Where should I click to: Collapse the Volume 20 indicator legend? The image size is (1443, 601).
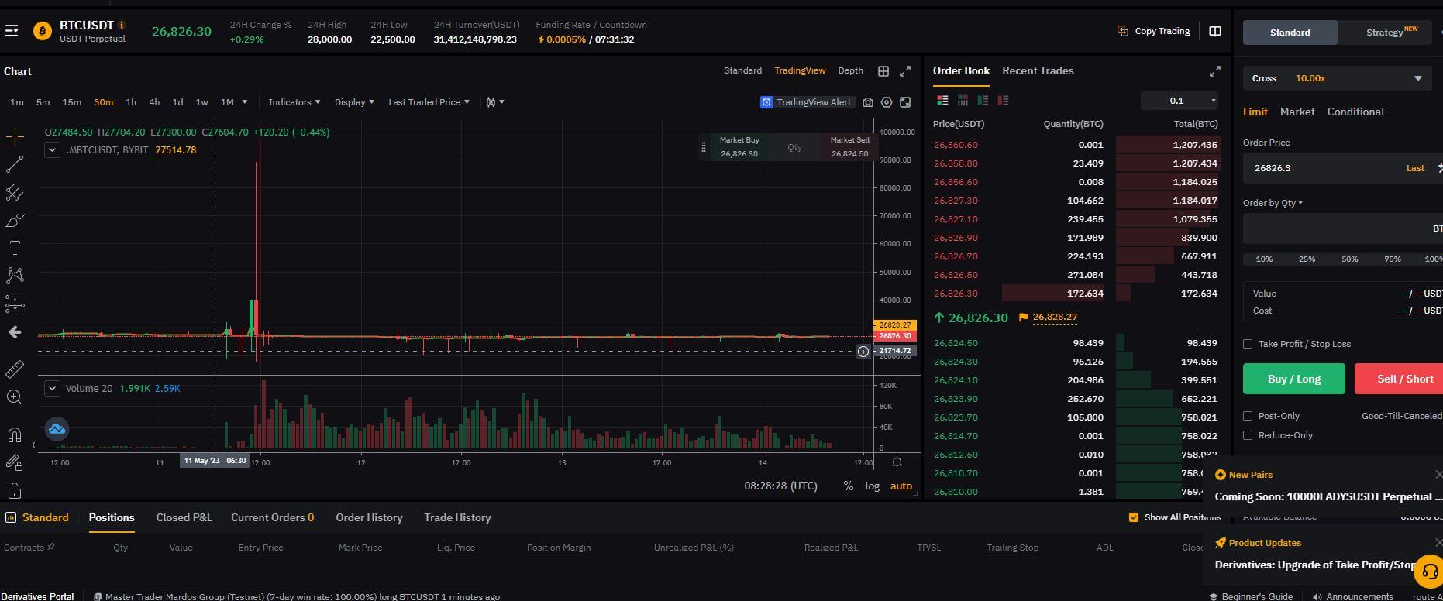pos(52,388)
